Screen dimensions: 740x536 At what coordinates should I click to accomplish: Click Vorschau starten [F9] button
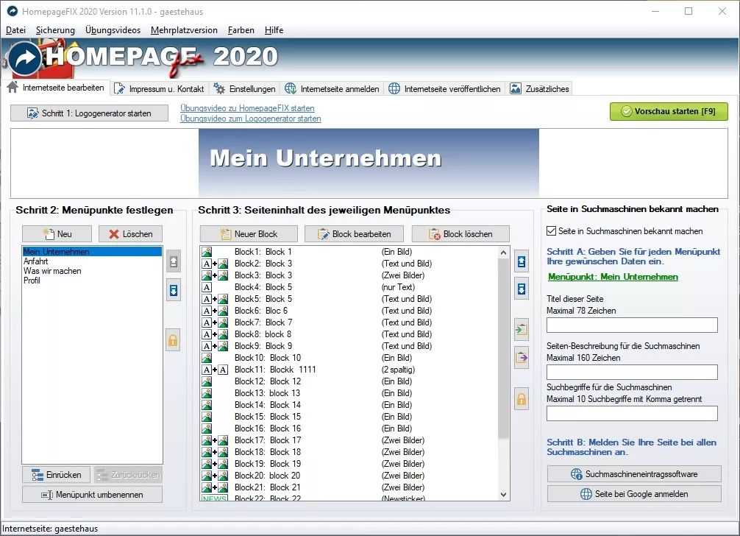(669, 111)
